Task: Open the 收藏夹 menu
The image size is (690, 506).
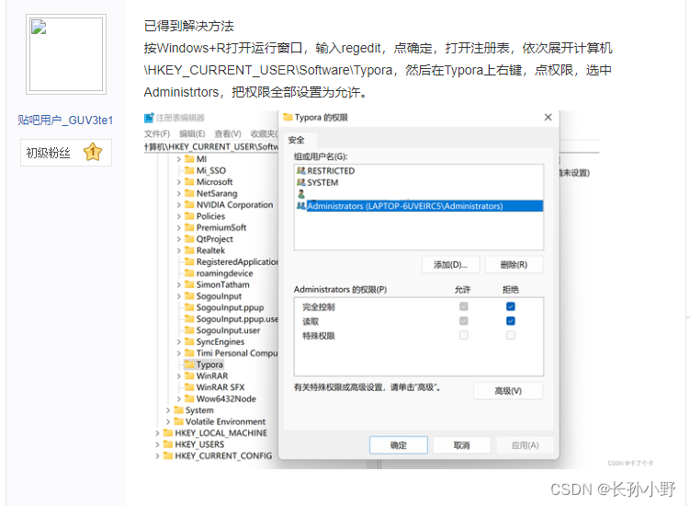Action: coord(264,133)
